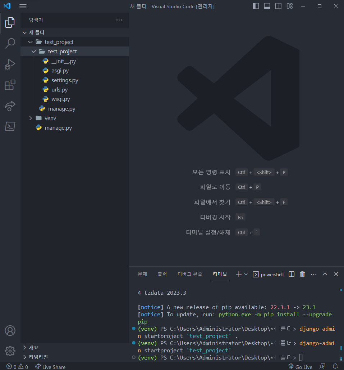Expand the venv folder
344x370 pixels.
pyautogui.click(x=75, y=118)
